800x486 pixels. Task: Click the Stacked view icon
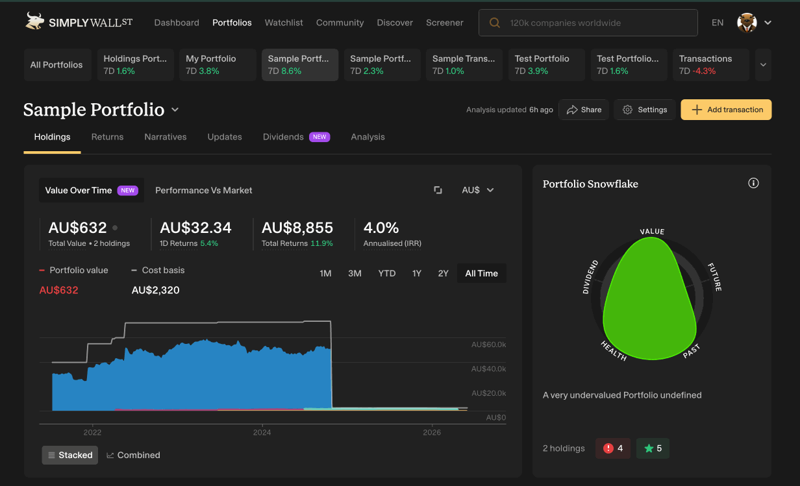52,456
